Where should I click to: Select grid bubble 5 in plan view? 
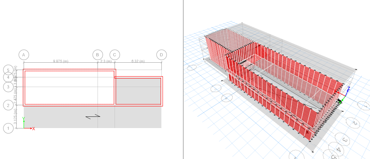tap(8, 70)
